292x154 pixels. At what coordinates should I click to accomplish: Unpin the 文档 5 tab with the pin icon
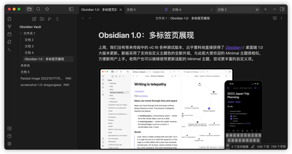click(166, 9)
